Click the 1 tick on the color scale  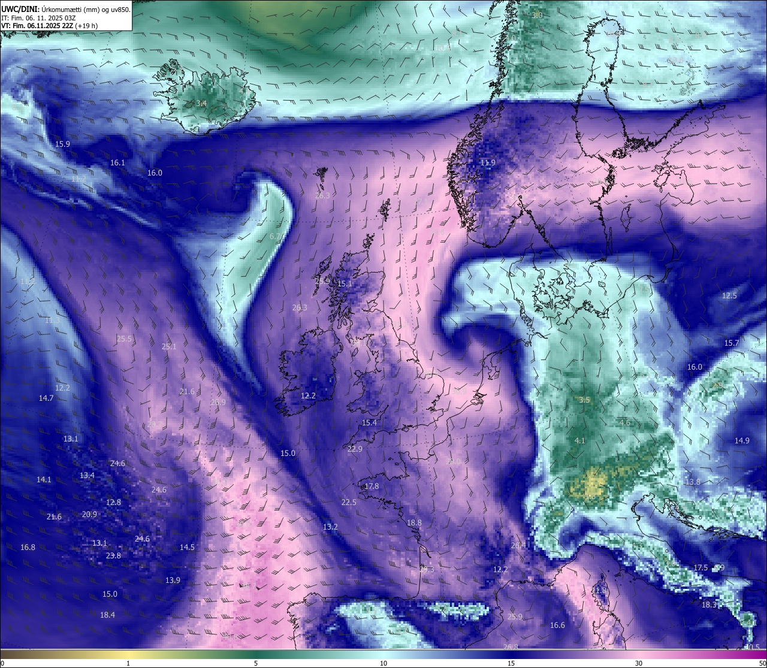[128, 663]
